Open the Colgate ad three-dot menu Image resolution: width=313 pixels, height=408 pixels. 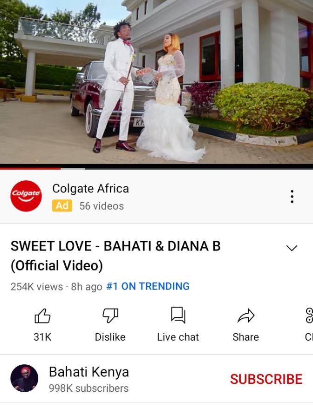point(292,197)
